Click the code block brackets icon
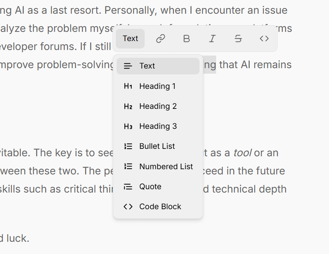 (x=128, y=207)
